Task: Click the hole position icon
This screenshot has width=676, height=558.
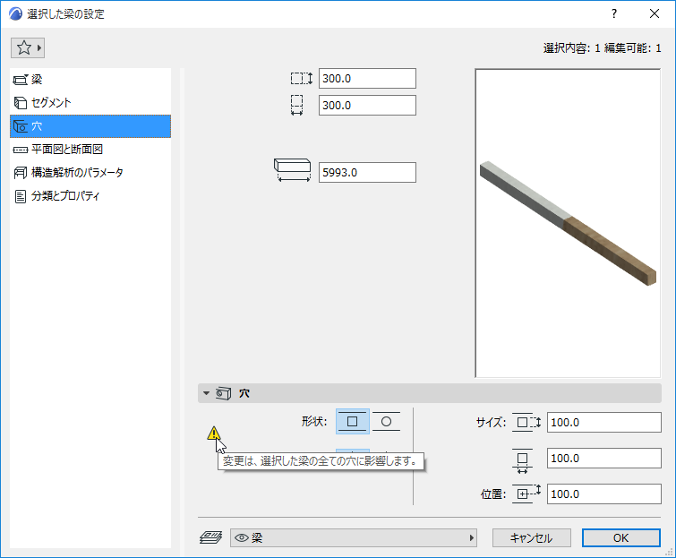Action: click(526, 494)
